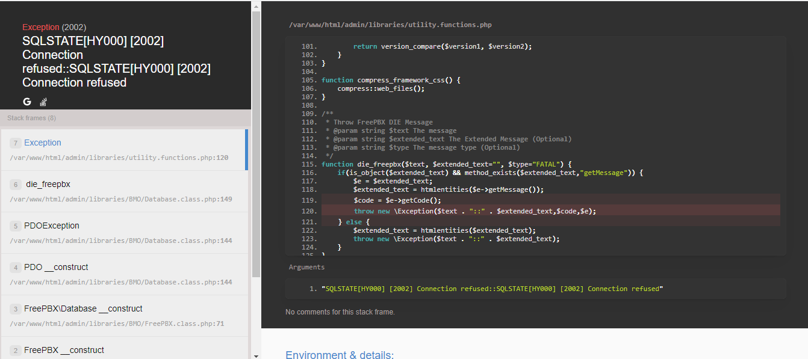This screenshot has height=359, width=808.
Task: Click the argument 1 string value
Action: [492, 289]
